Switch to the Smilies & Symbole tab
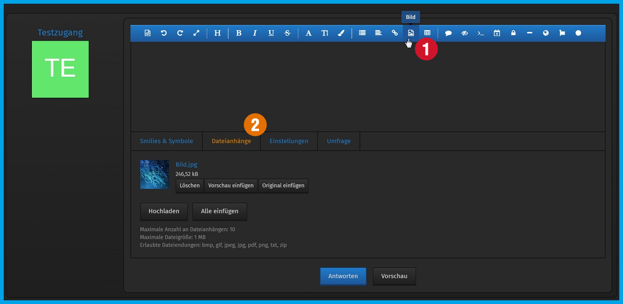623x304 pixels. tap(167, 141)
